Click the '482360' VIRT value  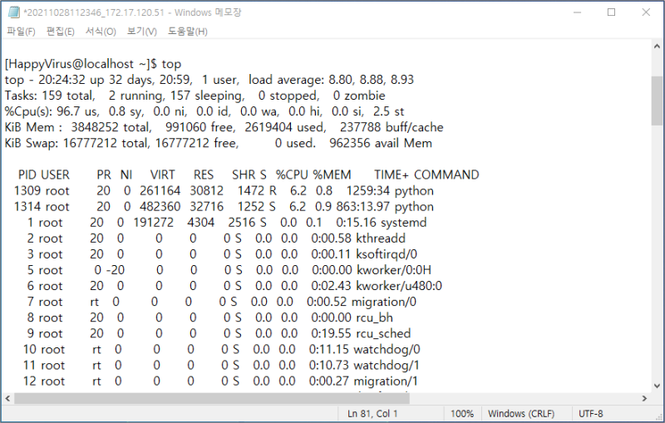coord(160,207)
